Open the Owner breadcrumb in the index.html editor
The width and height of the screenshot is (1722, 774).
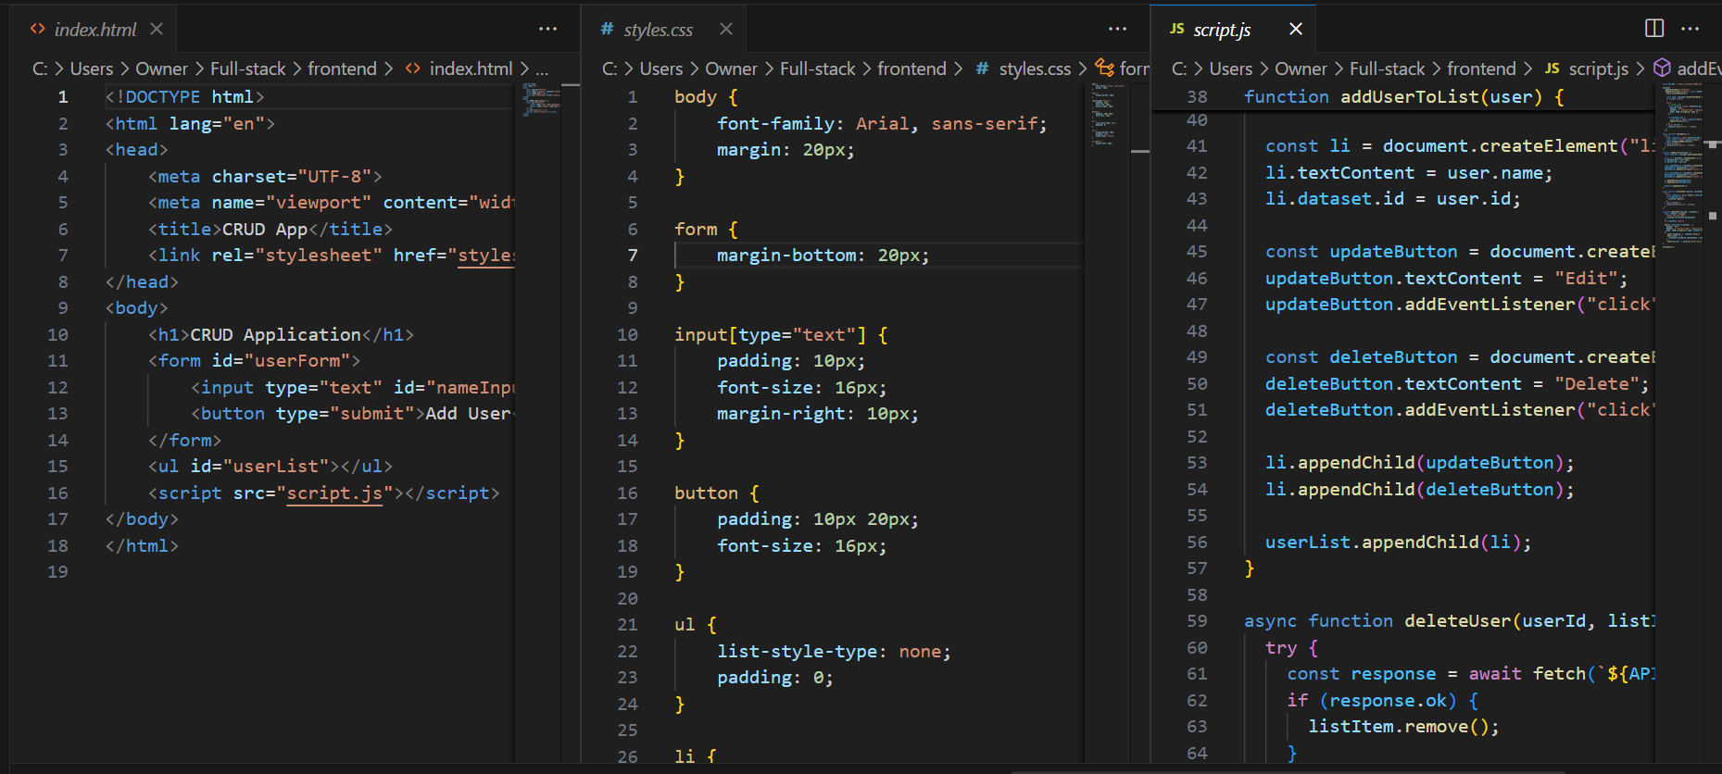tap(162, 69)
